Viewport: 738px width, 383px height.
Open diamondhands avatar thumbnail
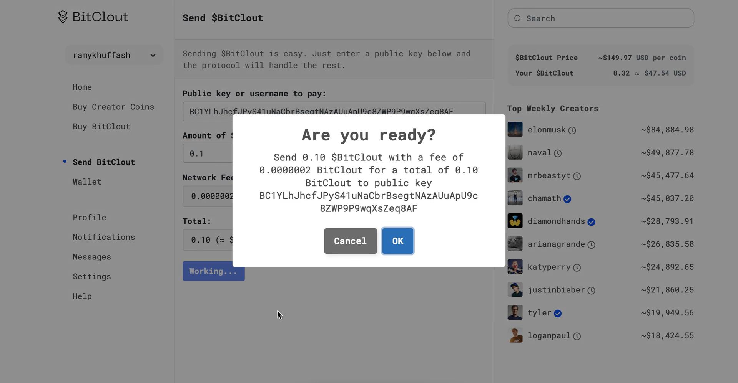tap(515, 221)
